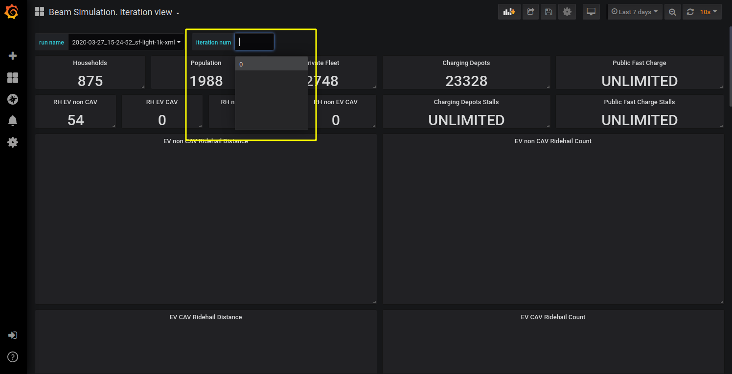Open the Help question mark icon
The image size is (732, 374).
(x=13, y=357)
